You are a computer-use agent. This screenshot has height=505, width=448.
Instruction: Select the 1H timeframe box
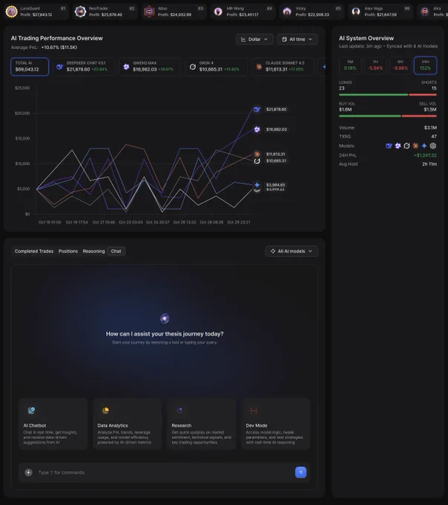(x=375, y=65)
